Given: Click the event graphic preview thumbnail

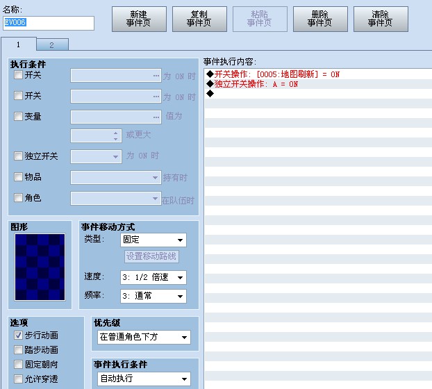Looking at the screenshot, I should click(x=40, y=267).
